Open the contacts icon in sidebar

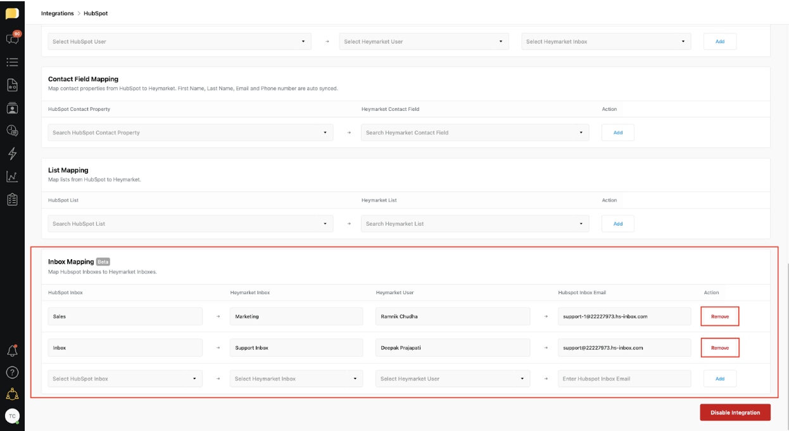tap(12, 108)
